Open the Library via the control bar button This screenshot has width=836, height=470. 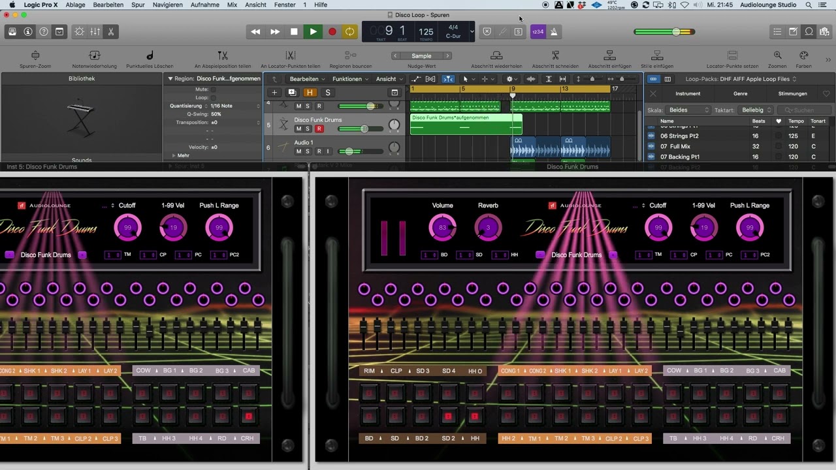[12, 31]
